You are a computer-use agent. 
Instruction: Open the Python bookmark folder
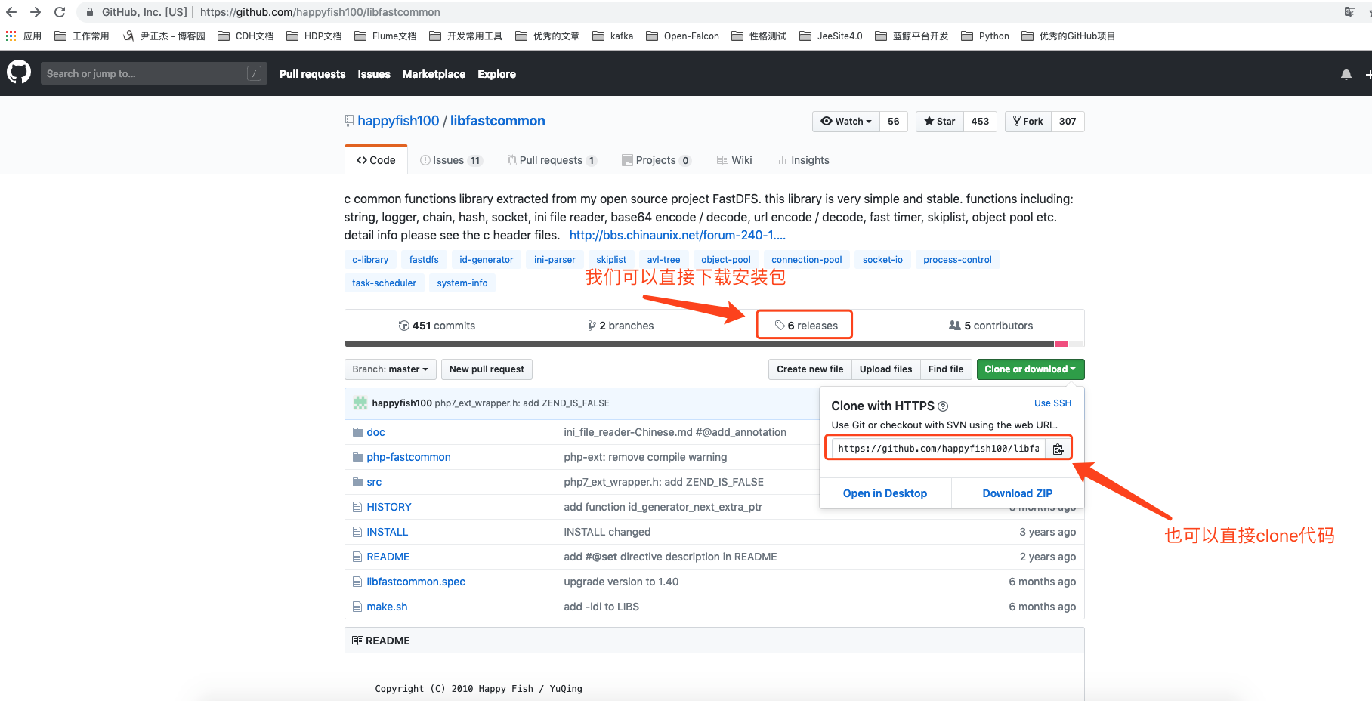[985, 36]
